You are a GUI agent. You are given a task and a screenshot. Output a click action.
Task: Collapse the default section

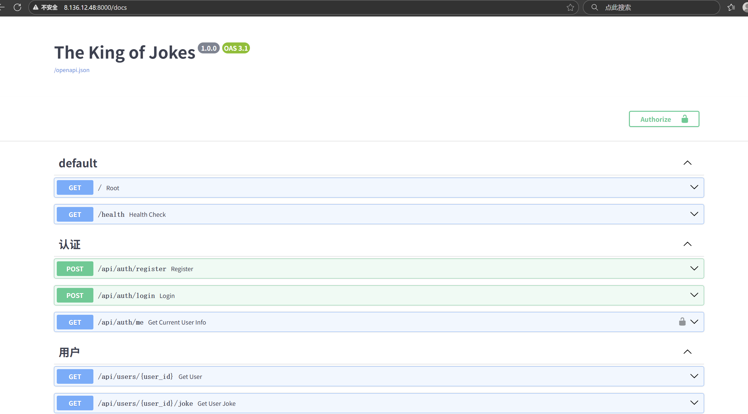pyautogui.click(x=687, y=163)
